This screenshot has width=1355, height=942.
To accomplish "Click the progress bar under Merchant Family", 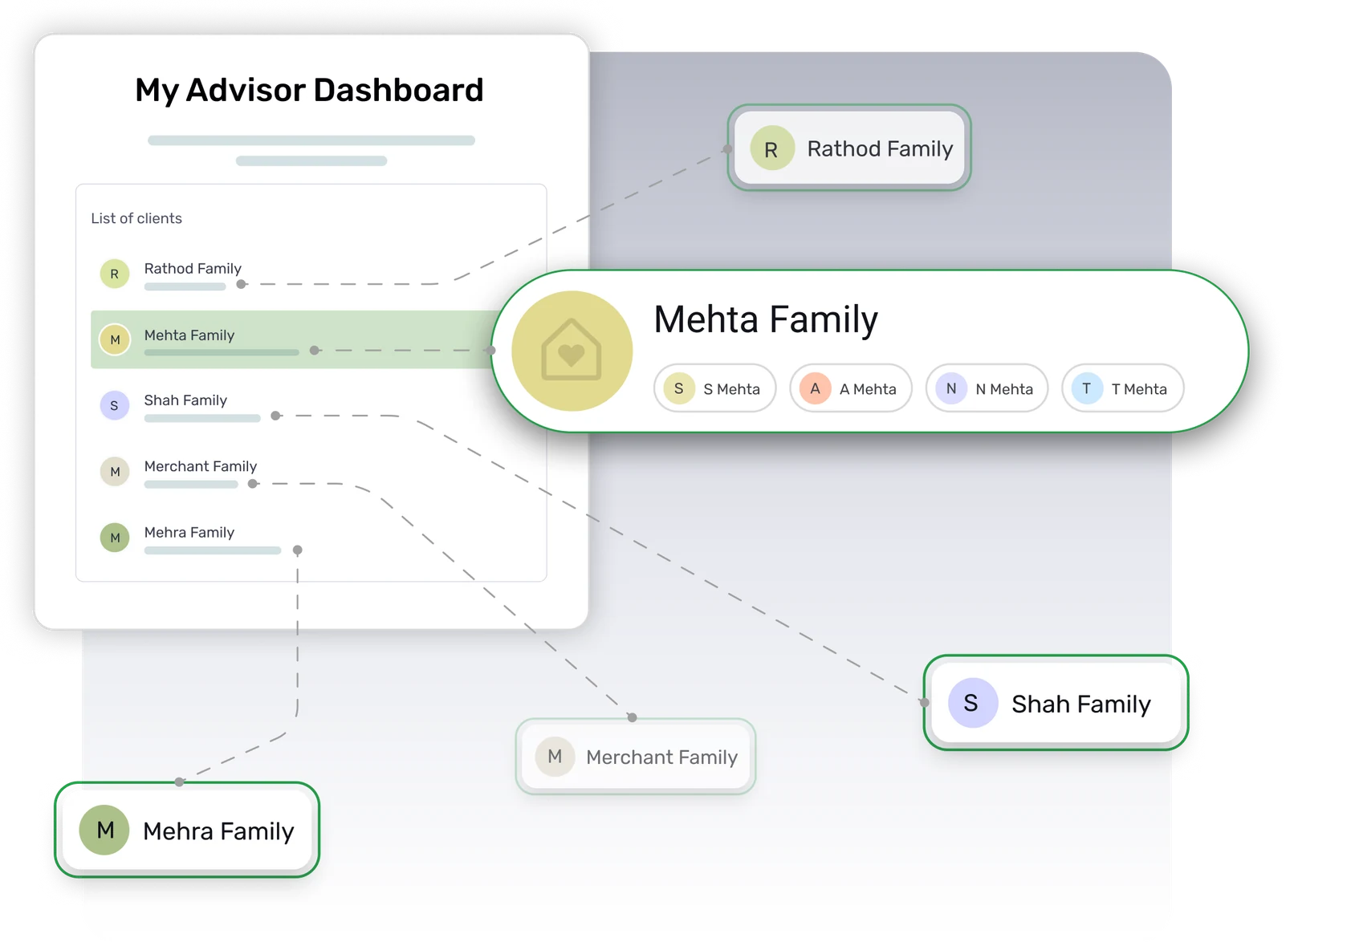I will pyautogui.click(x=191, y=484).
